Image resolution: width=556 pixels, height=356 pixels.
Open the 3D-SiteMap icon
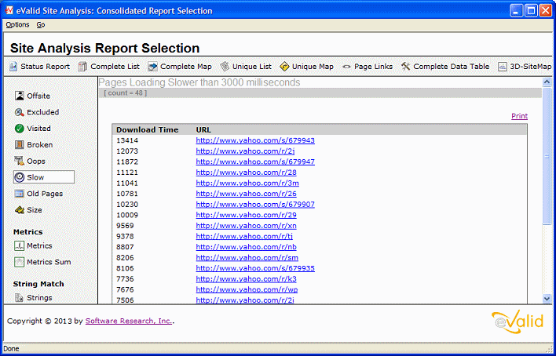pyautogui.click(x=503, y=67)
